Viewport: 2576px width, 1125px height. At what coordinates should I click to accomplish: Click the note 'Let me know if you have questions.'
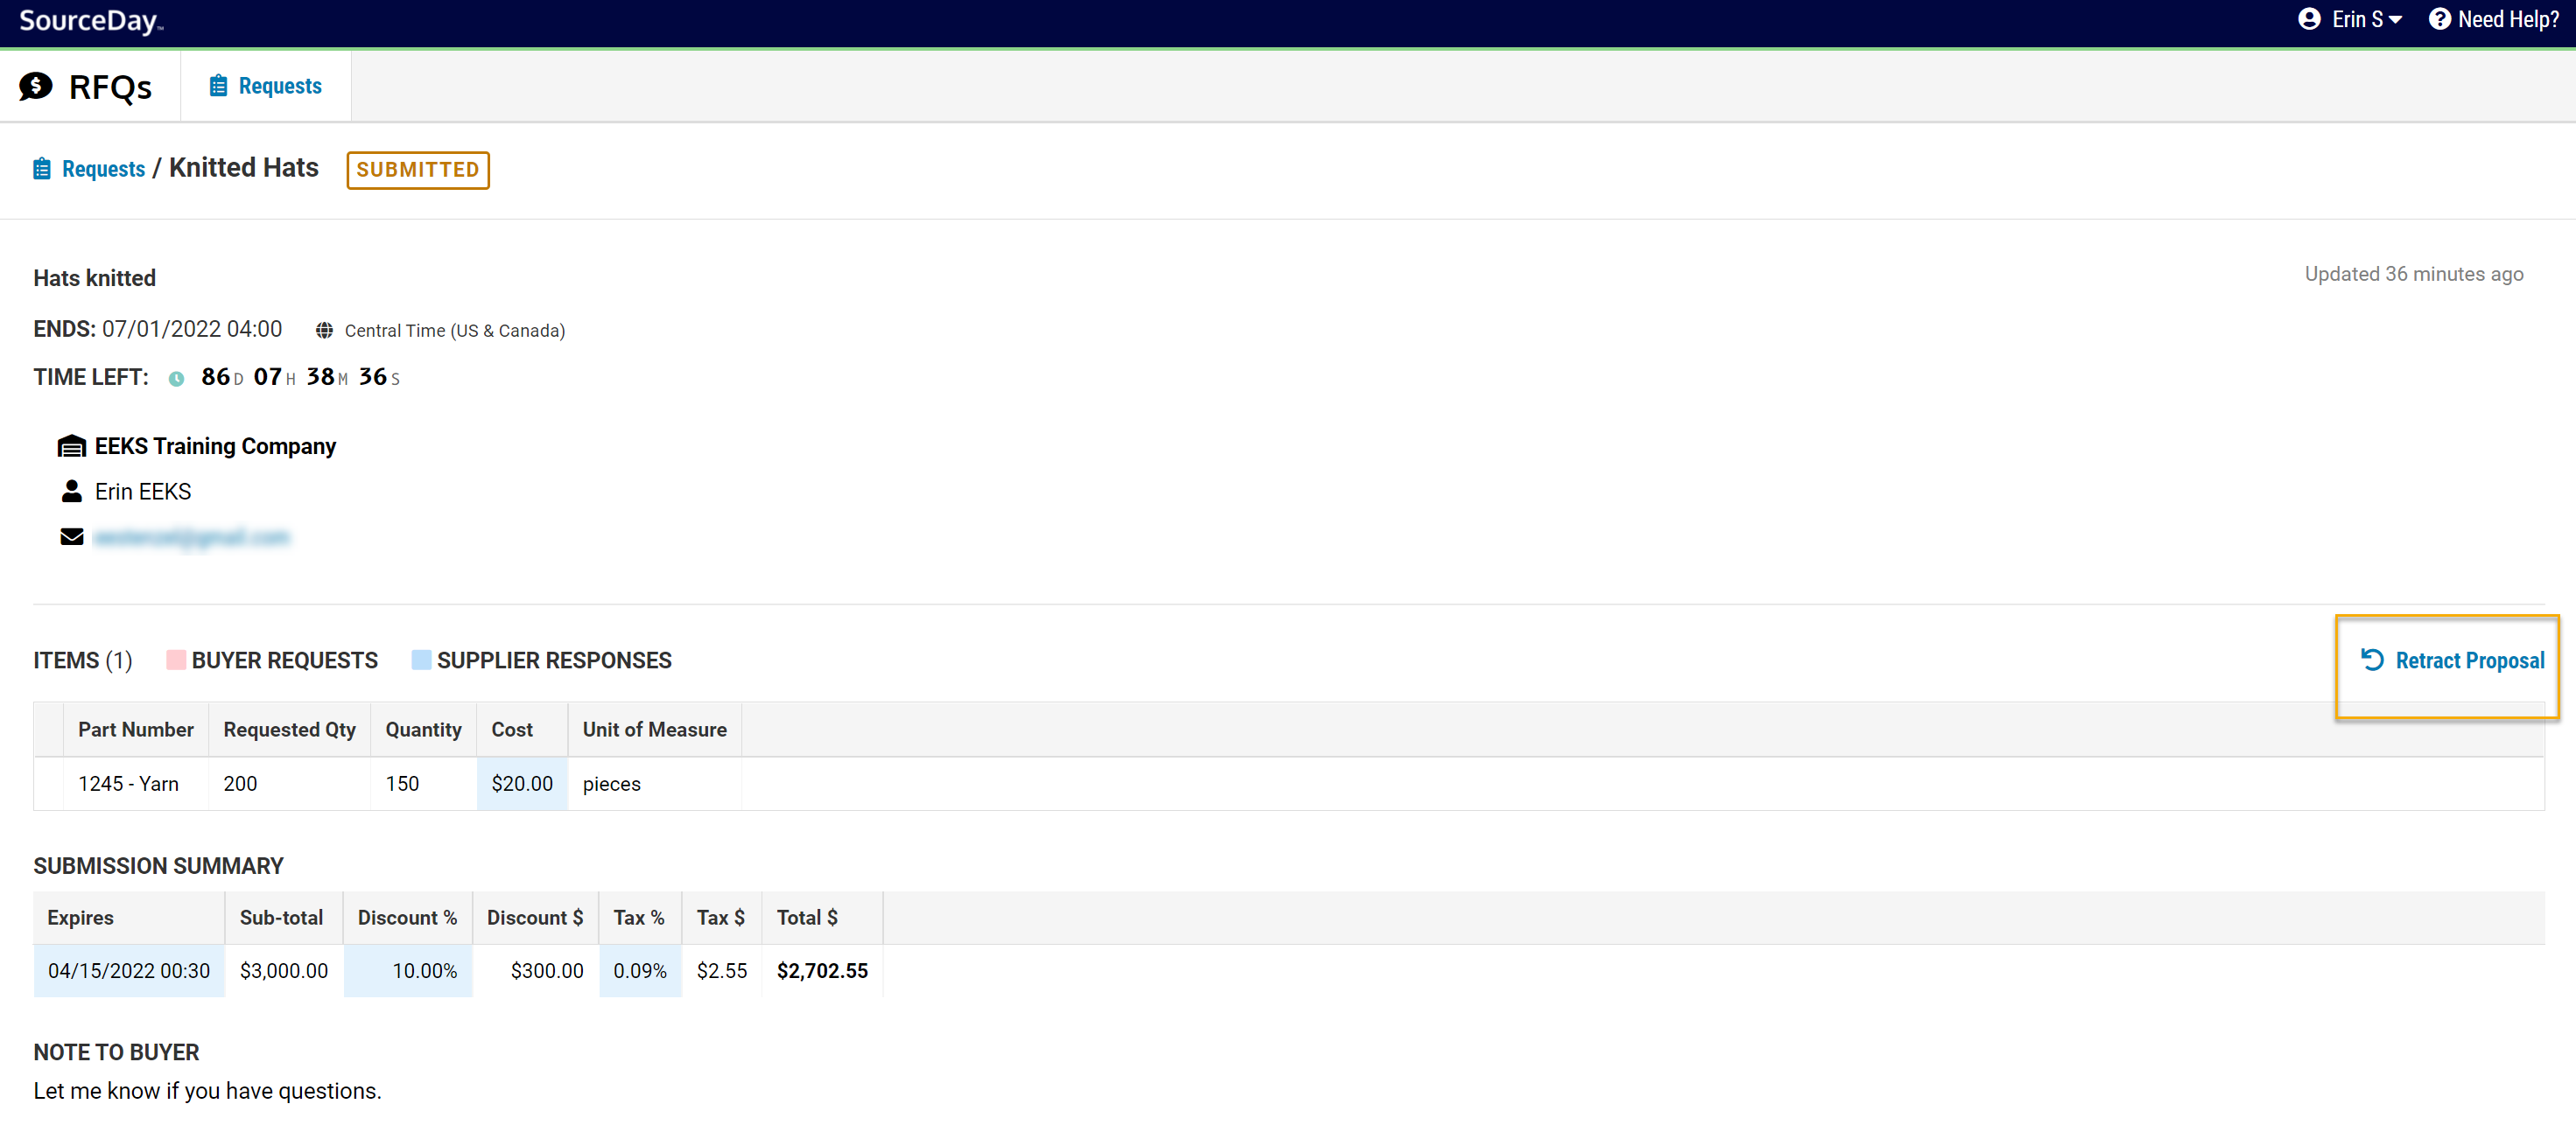pos(207,1091)
